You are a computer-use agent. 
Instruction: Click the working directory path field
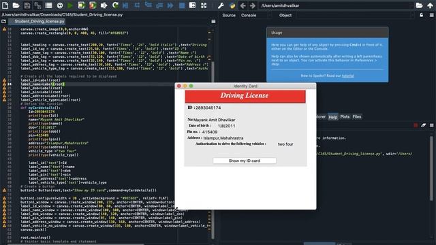click(336, 5)
